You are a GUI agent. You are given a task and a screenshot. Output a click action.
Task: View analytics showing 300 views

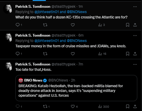104,107
